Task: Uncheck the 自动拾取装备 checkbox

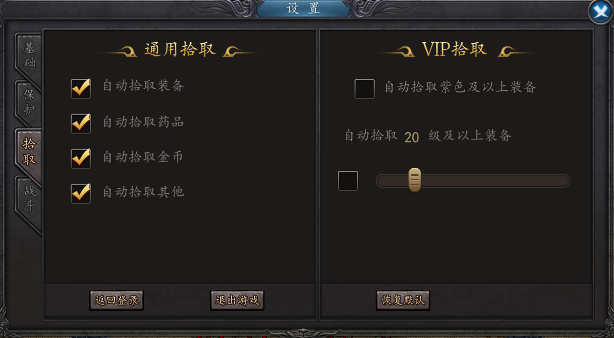Action: (81, 88)
